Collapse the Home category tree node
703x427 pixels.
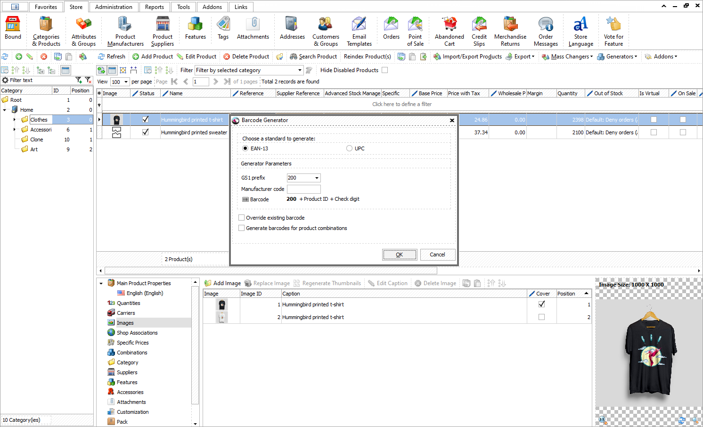pyautogui.click(x=5, y=110)
